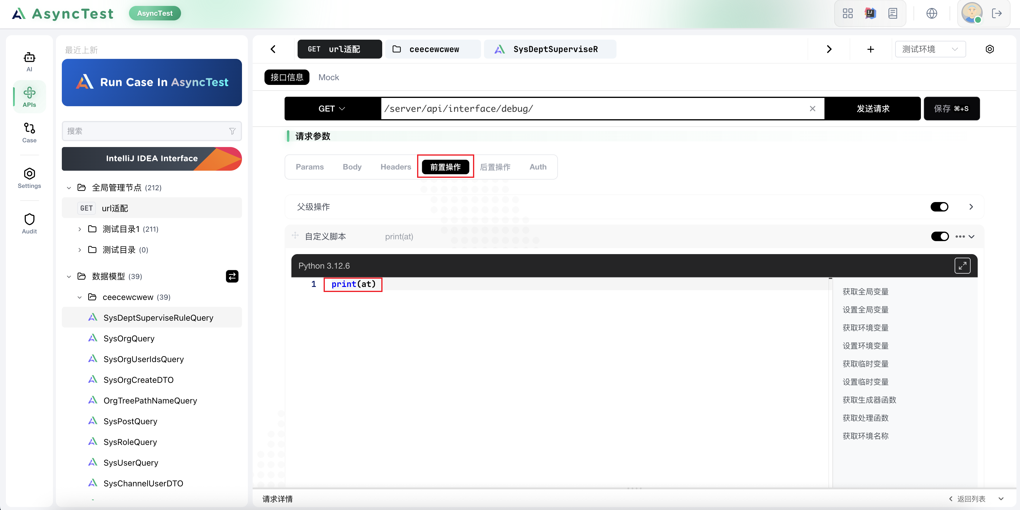Screen dimensions: 1020x510
Task: Switch to the Headers tab
Action: [x=396, y=167]
